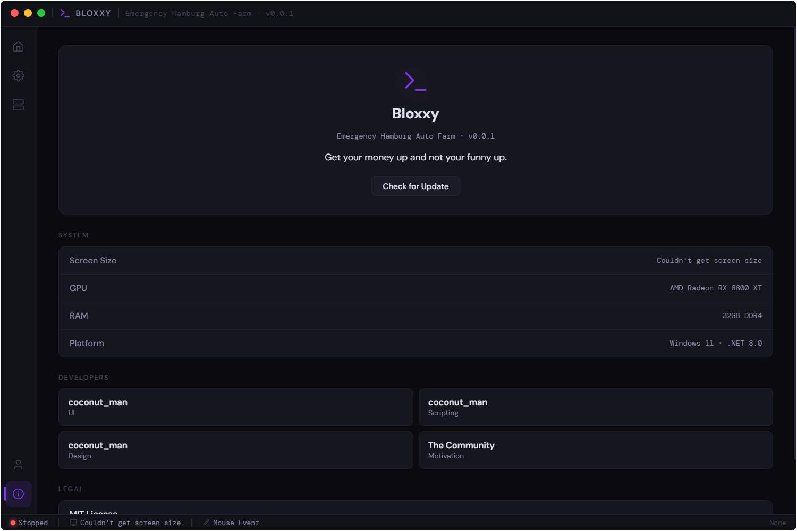
Task: Click the red Stopped status indicator
Action: 13,523
